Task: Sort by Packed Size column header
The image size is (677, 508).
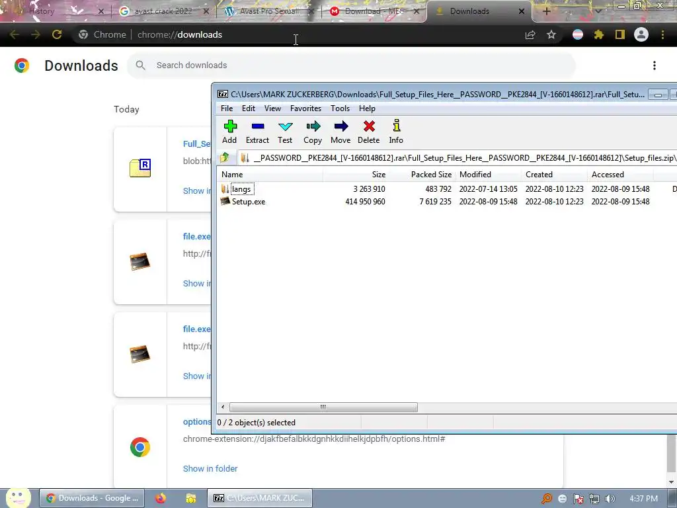Action: pyautogui.click(x=422, y=175)
